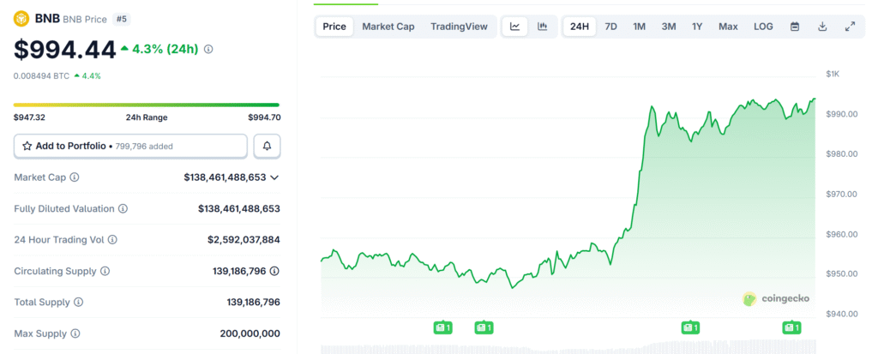This screenshot has height=354, width=878.
Task: Click the info icon beside Market Cap
Action: click(75, 177)
